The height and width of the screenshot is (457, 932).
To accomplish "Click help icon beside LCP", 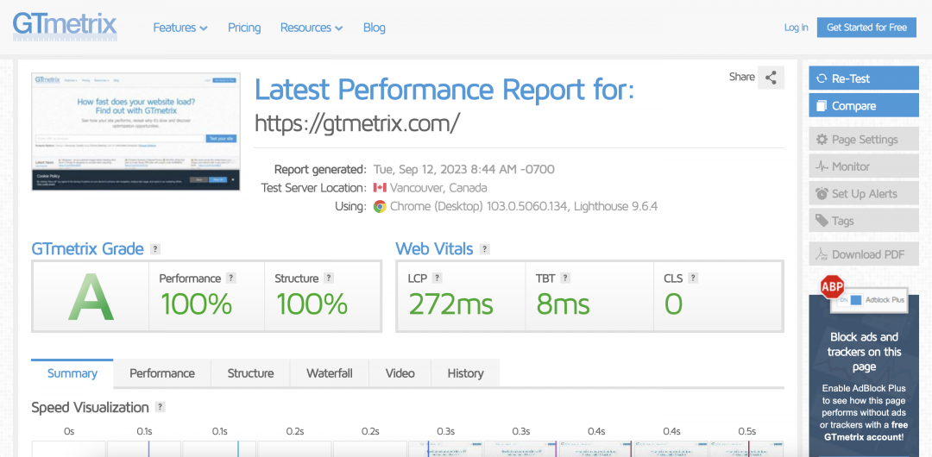I will 437,279.
